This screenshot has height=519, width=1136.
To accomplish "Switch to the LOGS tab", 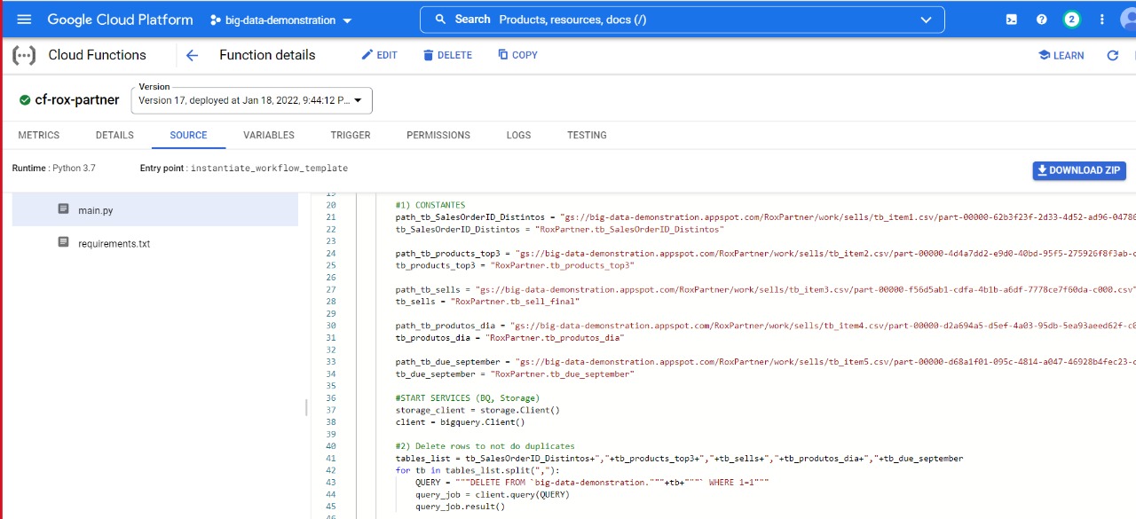I will 518,135.
